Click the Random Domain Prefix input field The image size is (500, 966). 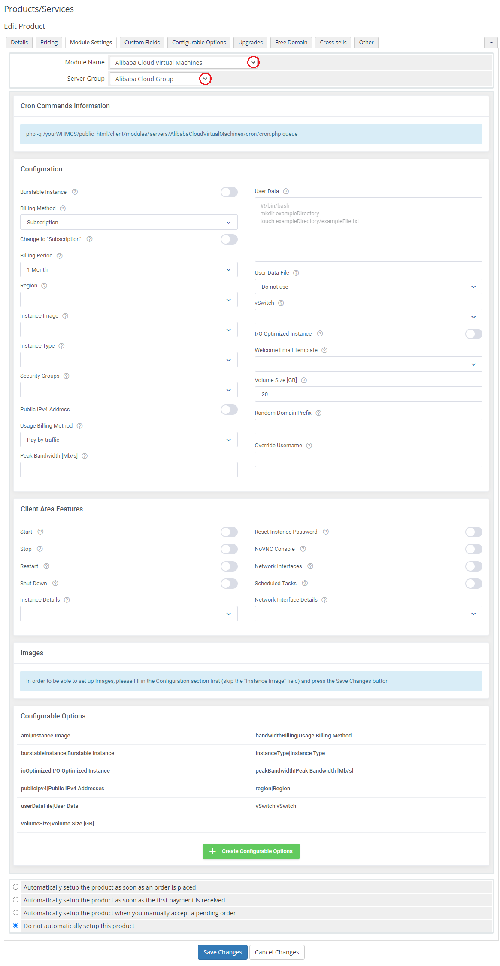[x=368, y=427]
